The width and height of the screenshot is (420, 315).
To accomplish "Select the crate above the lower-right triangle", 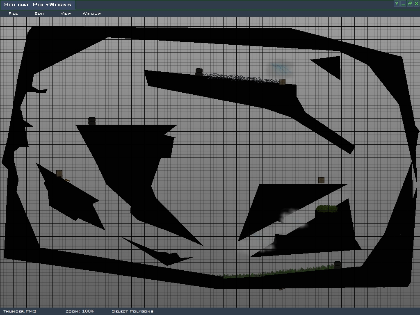I will [321, 180].
